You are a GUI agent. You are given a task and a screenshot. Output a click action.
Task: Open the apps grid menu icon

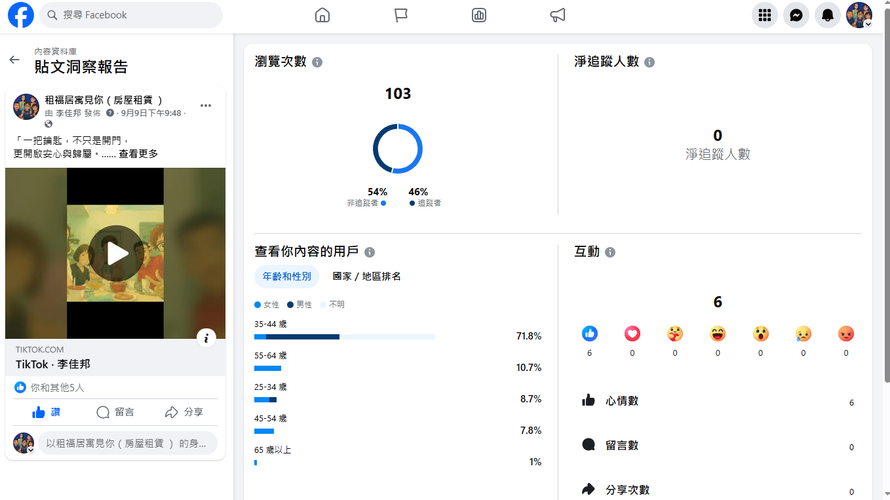coord(764,15)
